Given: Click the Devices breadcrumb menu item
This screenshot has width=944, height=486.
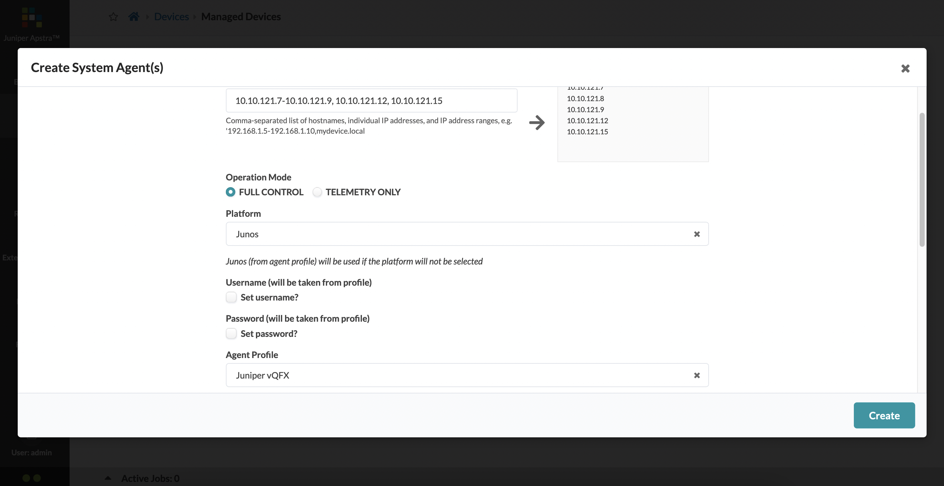Looking at the screenshot, I should [171, 16].
